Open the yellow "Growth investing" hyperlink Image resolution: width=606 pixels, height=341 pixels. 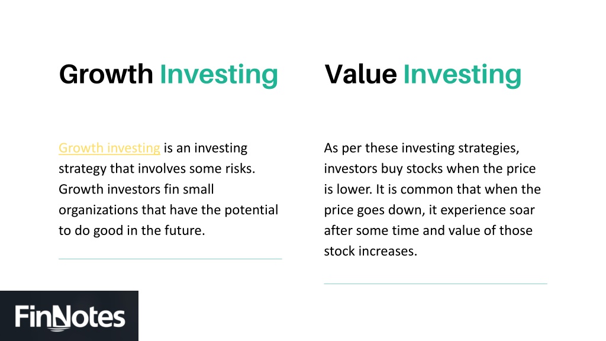(x=109, y=148)
